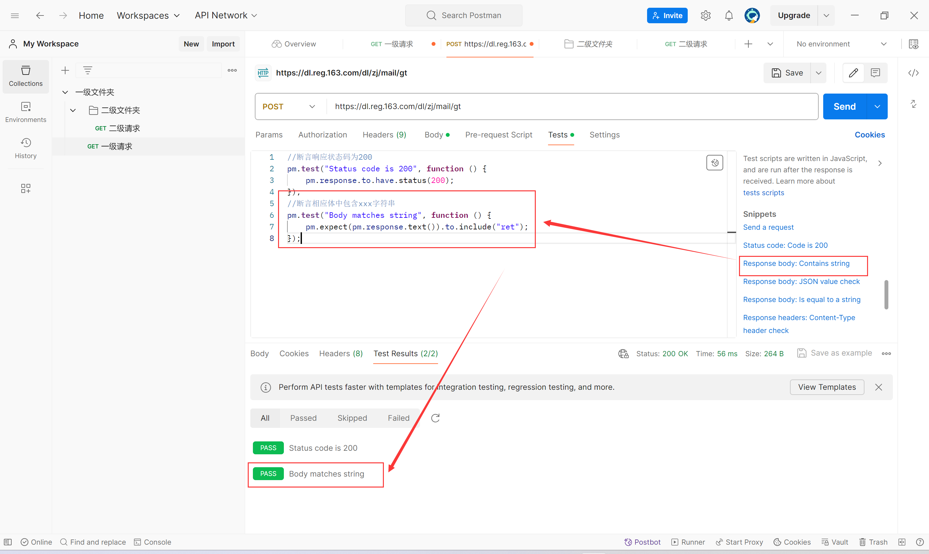Insert the 'Response body: JSON value check' snippet
929x554 pixels.
pos(801,281)
